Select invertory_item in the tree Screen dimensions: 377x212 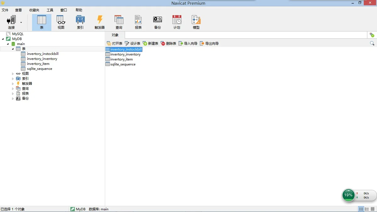tap(38, 64)
